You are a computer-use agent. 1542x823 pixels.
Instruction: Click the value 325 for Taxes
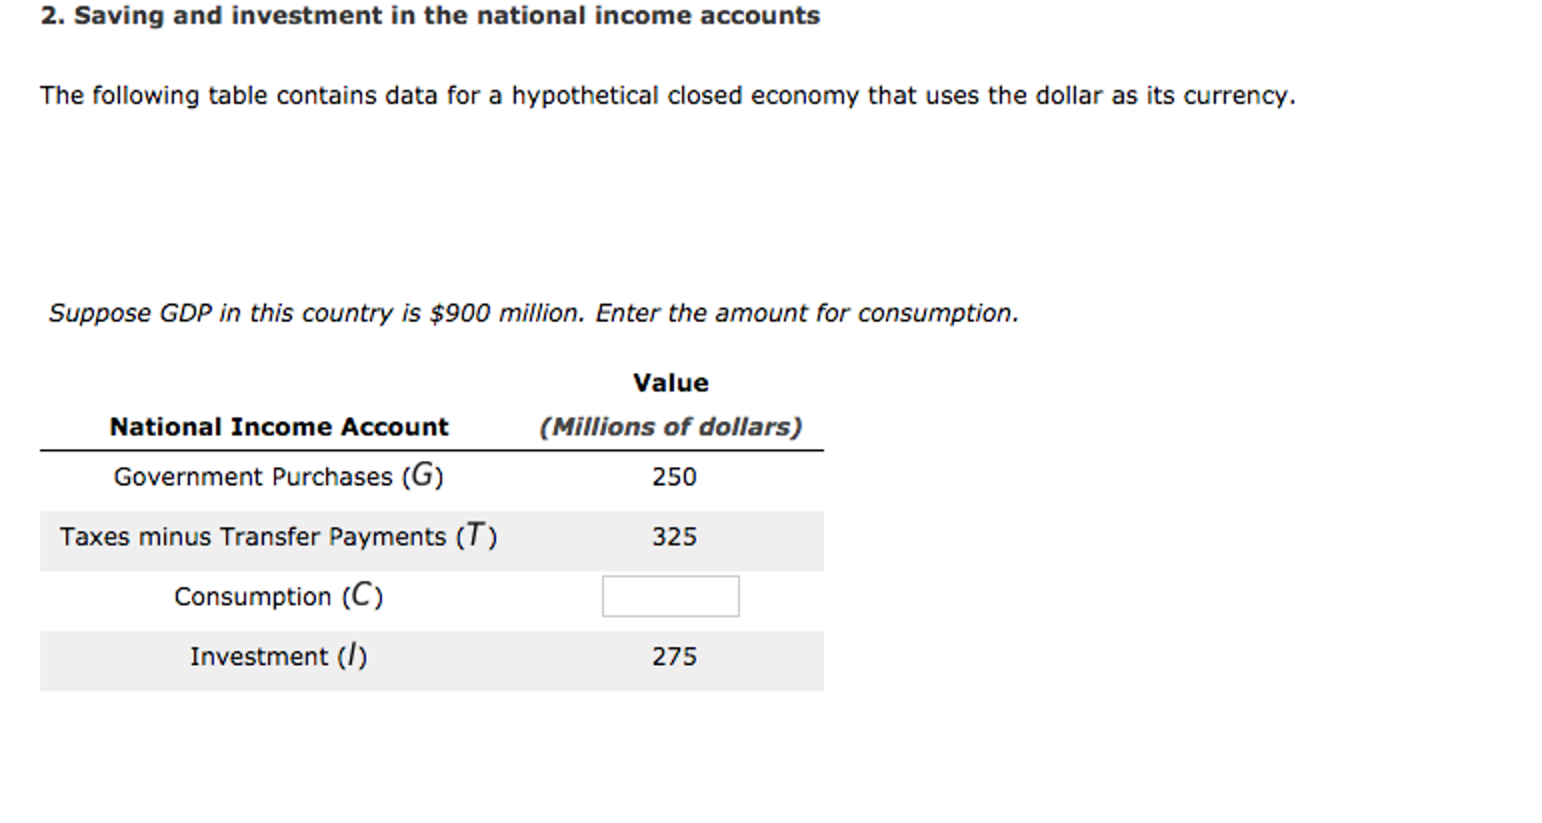[x=673, y=537]
